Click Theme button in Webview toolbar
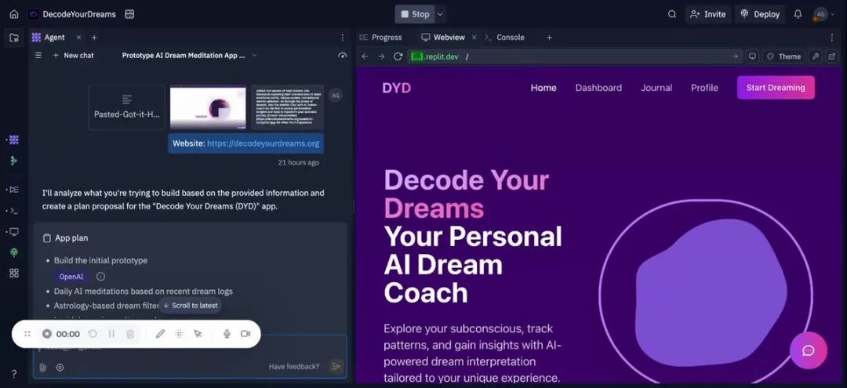 (783, 56)
